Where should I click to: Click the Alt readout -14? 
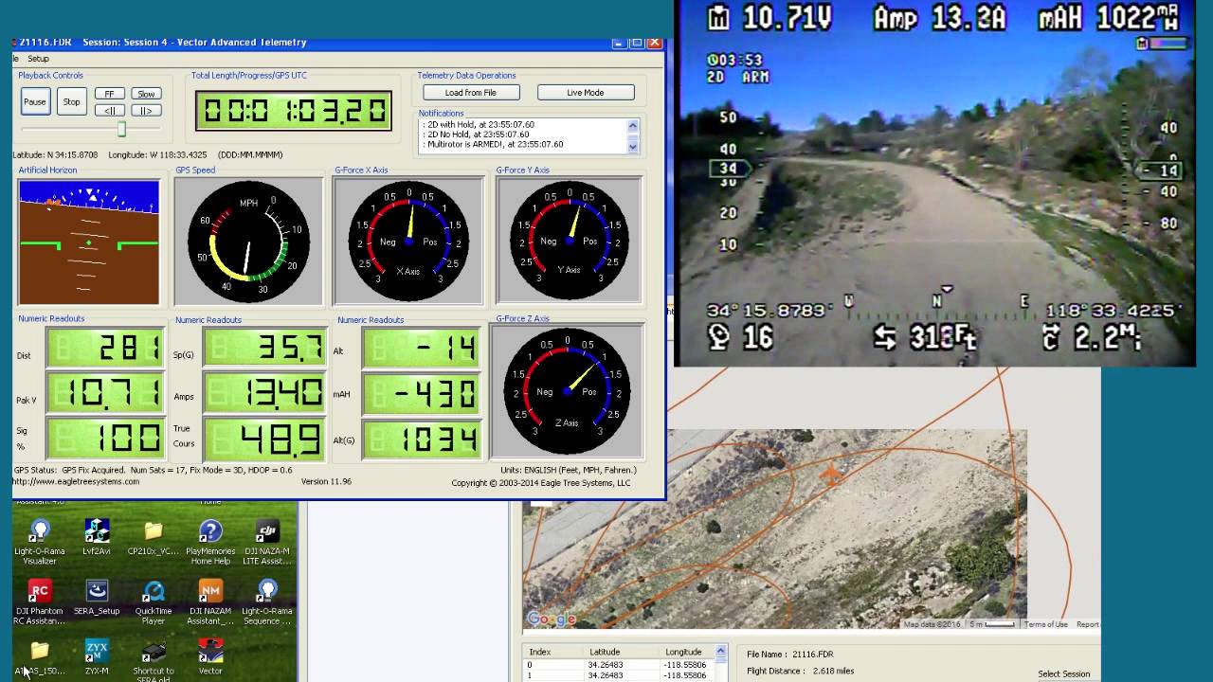(423, 350)
